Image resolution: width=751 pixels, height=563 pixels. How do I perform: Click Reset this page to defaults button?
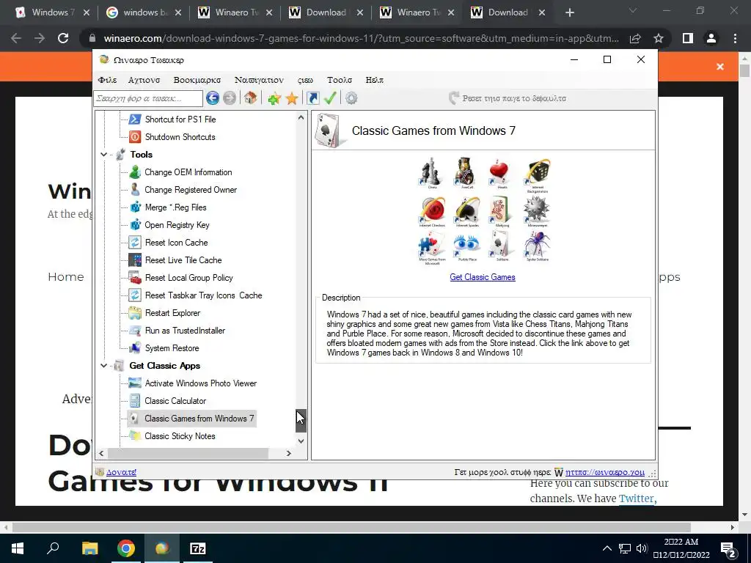click(508, 98)
